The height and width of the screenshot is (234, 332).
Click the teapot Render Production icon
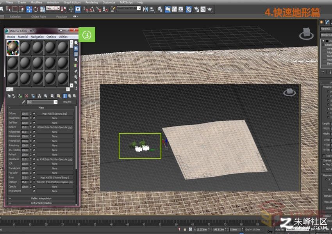pos(210,9)
